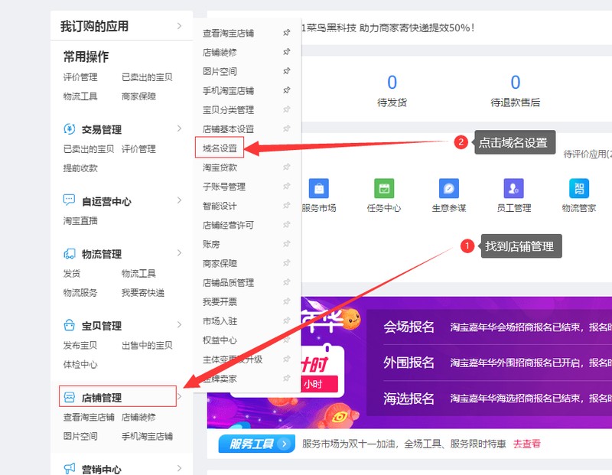Viewport: 612px width, 475px height.
Task: Open 已卖出的宝贝 under 常用操作
Action: (x=147, y=77)
